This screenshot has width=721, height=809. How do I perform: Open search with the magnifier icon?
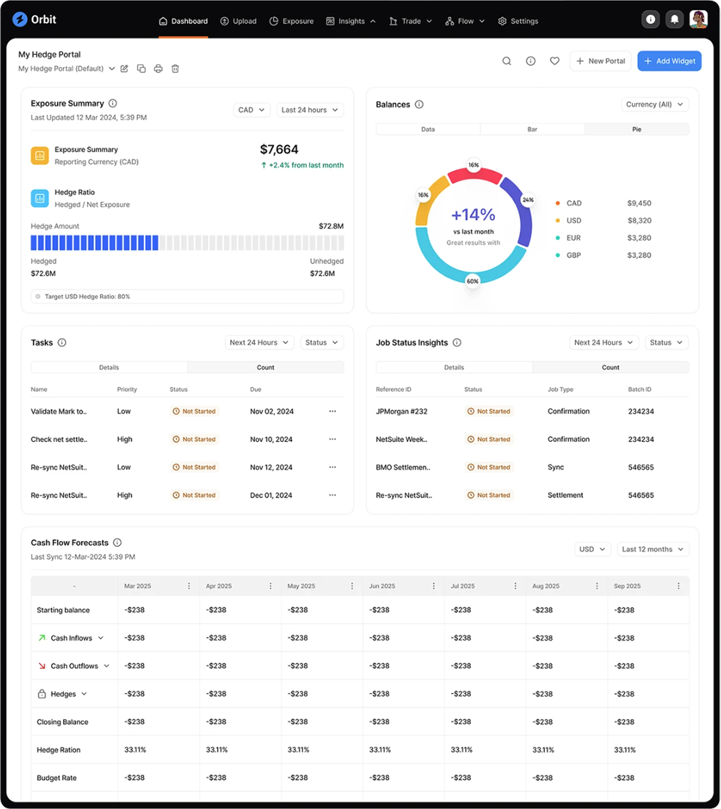pos(506,61)
